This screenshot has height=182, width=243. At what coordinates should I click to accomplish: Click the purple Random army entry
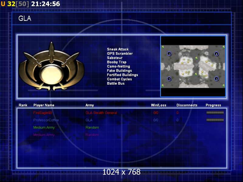(x=92, y=135)
